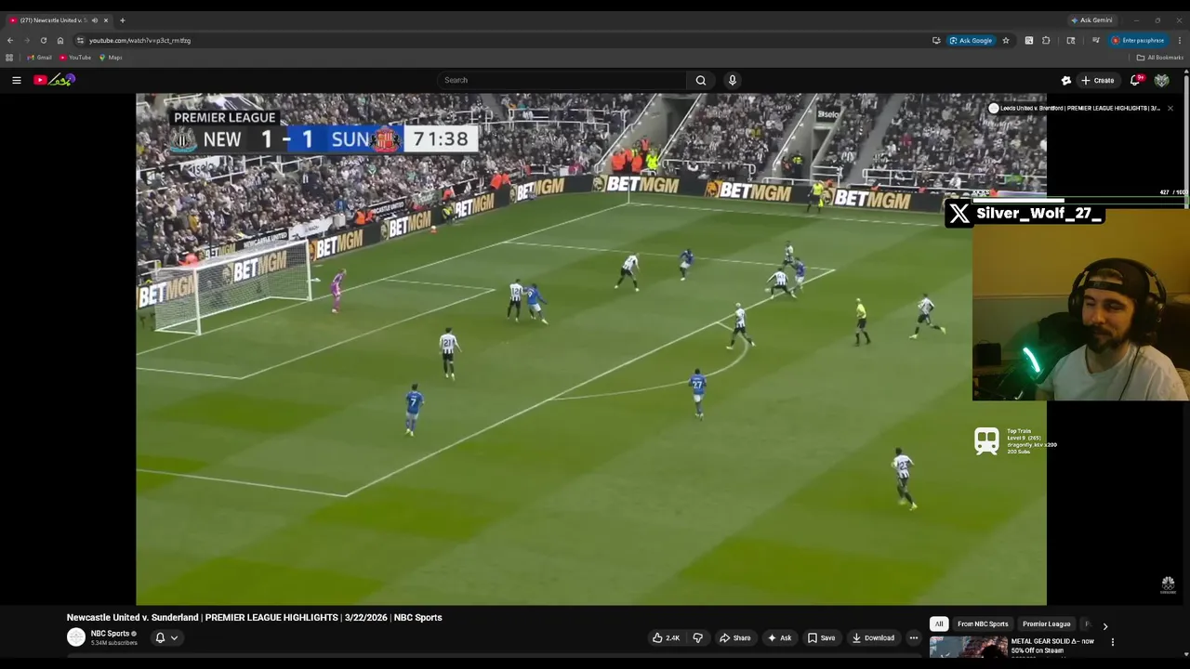
Task: Open the cast/install icon in address bar
Action: tap(936, 40)
